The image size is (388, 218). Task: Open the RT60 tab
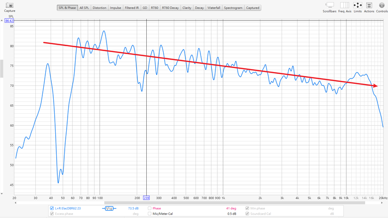pos(155,8)
